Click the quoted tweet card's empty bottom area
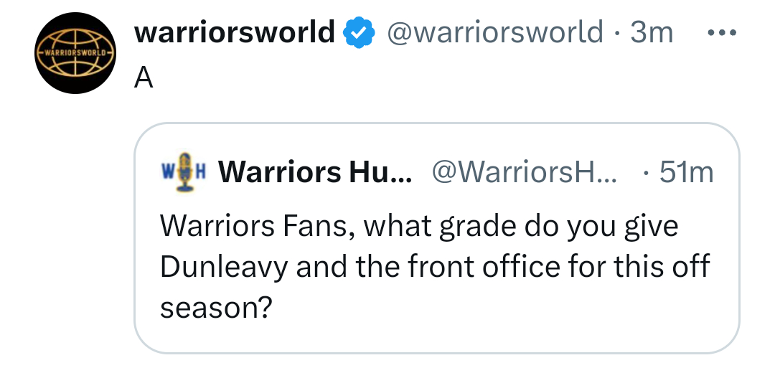Image resolution: width=775 pixels, height=368 pixels. 437,339
